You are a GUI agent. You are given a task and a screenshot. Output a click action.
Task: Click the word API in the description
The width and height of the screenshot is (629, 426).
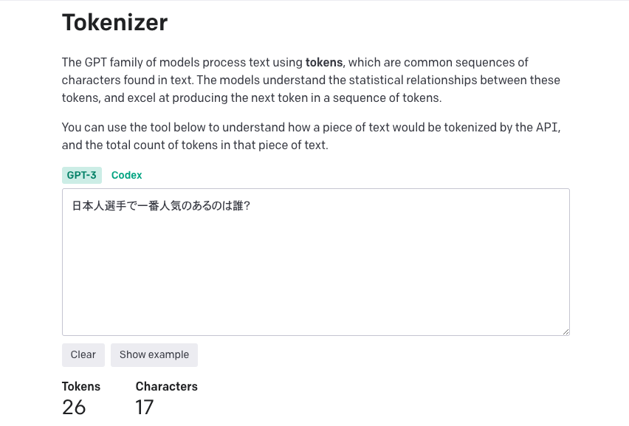tap(547, 127)
